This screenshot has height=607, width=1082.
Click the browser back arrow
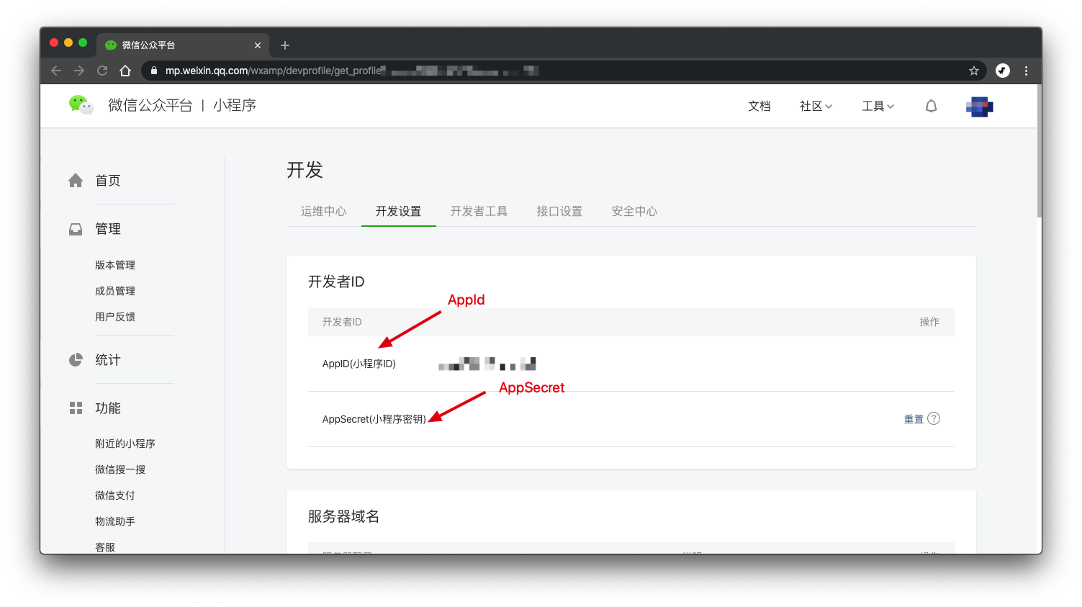56,71
